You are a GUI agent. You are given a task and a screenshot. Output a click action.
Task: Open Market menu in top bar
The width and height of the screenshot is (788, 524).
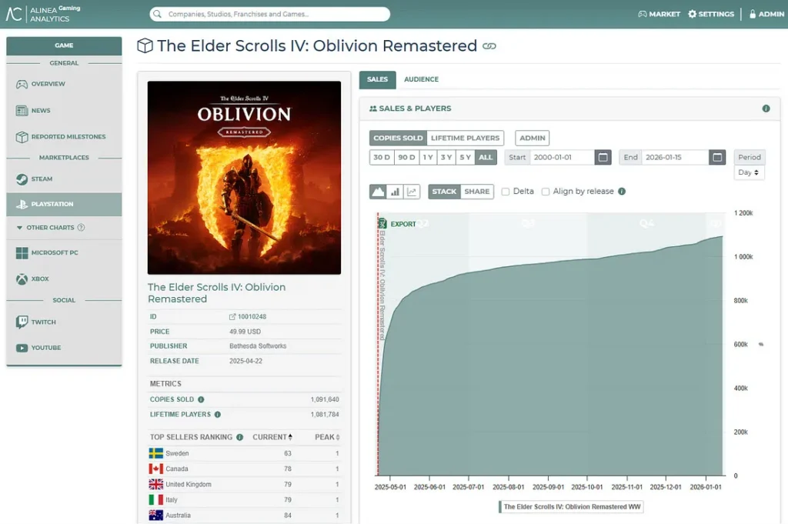pyautogui.click(x=659, y=14)
